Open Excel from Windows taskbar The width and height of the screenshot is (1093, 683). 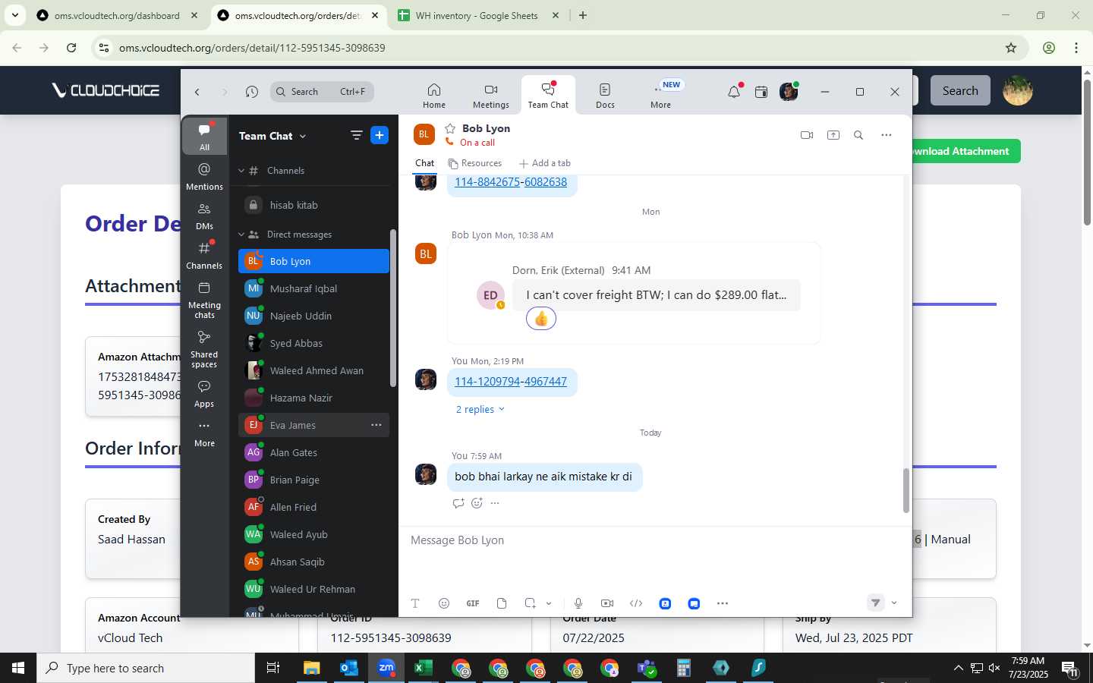tap(423, 668)
